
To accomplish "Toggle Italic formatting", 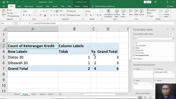I will click(26, 15).
